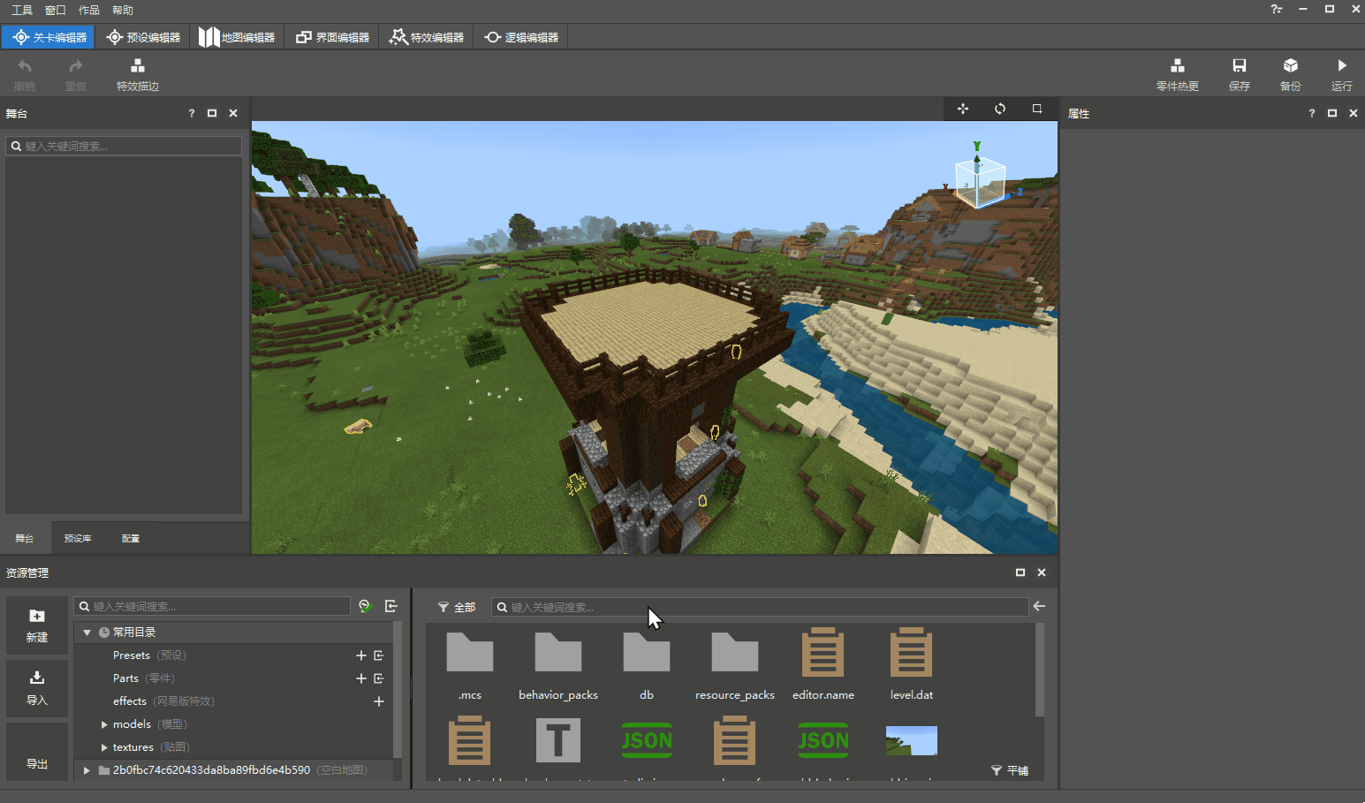Select the rotate gizmo in viewport toolbar
The height and width of the screenshot is (803, 1365).
tap(1000, 109)
